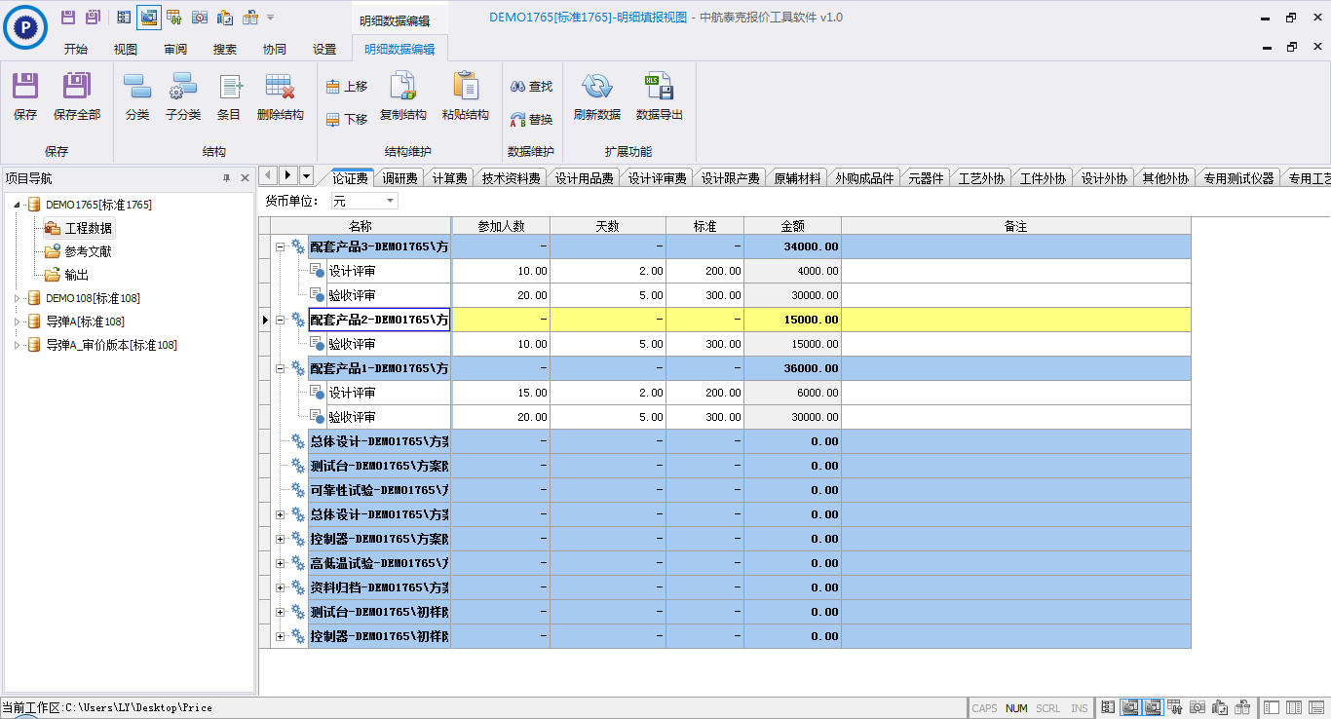Switch to the 调研费 sheet tab

(399, 178)
